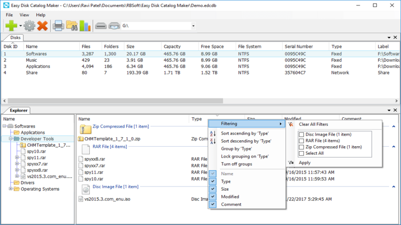Tick the Select All filter checkbox
Image resolution: width=401 pixels, height=225 pixels.
(302, 153)
